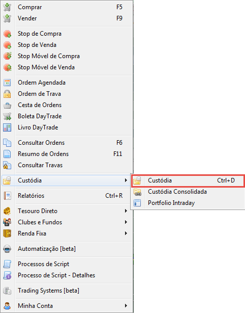Click the Stop de Compra red icon
The height and width of the screenshot is (313, 245).
point(7,34)
